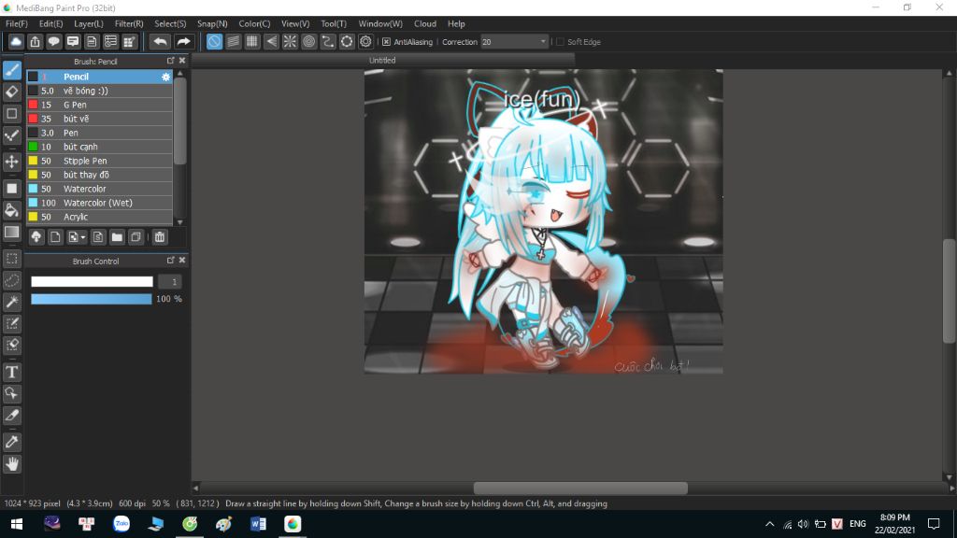
Task: Open Pencil brush settings gear
Action: (x=165, y=77)
